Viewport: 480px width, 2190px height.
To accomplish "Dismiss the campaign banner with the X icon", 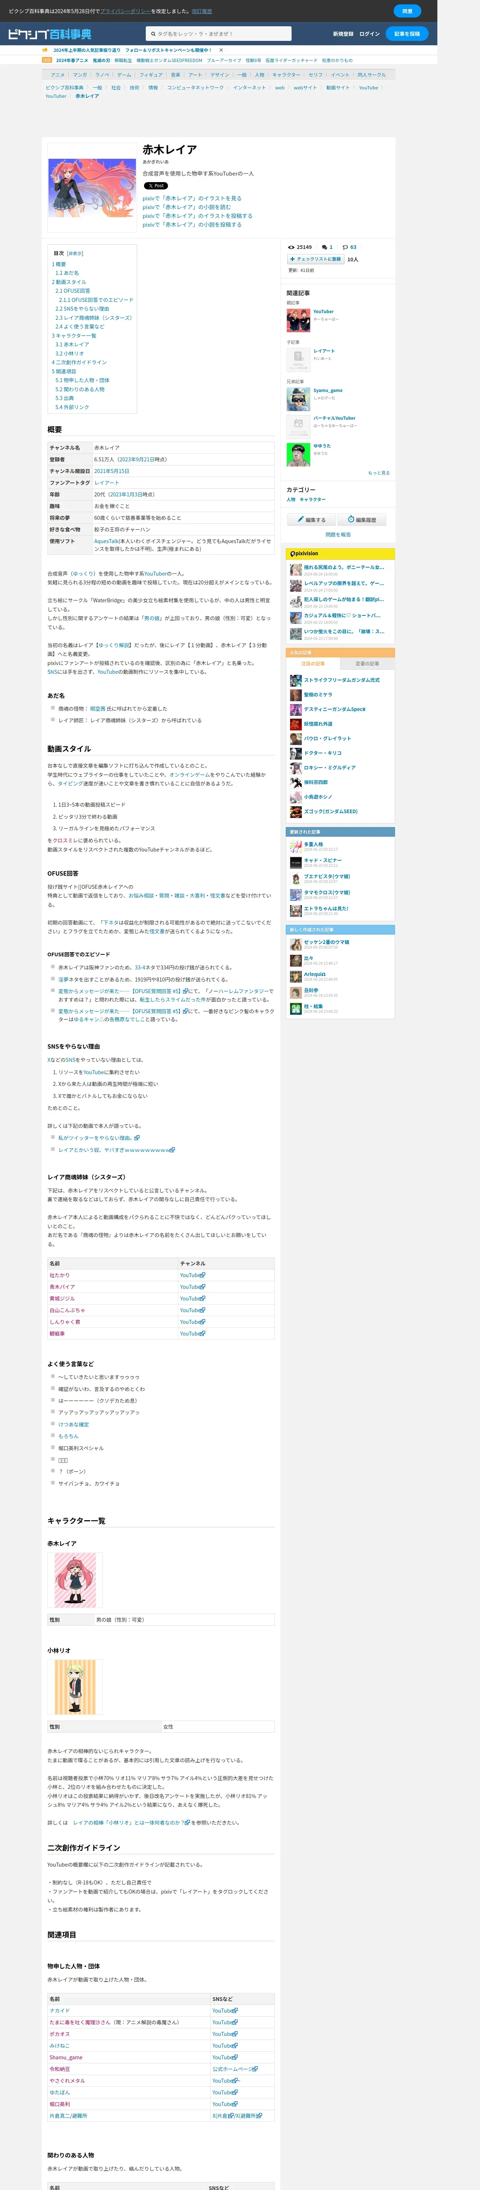I will (221, 50).
